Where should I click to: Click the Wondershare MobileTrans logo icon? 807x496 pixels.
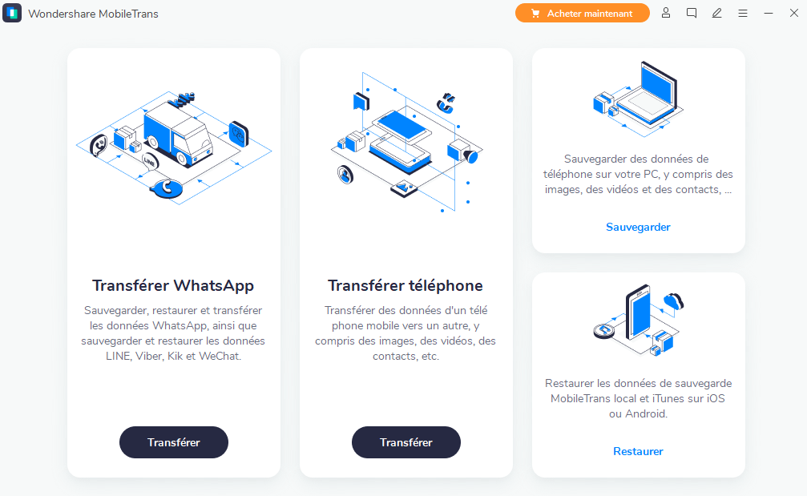(x=12, y=14)
